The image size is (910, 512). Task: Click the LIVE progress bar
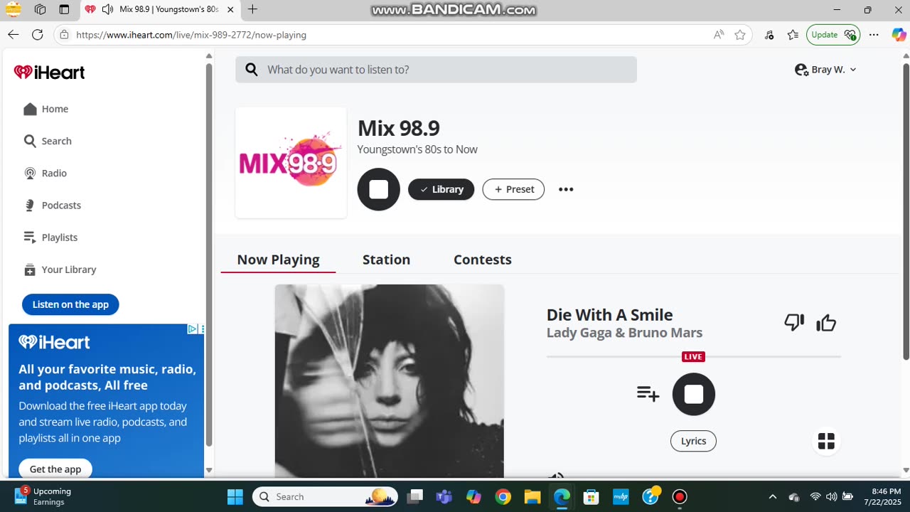(x=693, y=356)
